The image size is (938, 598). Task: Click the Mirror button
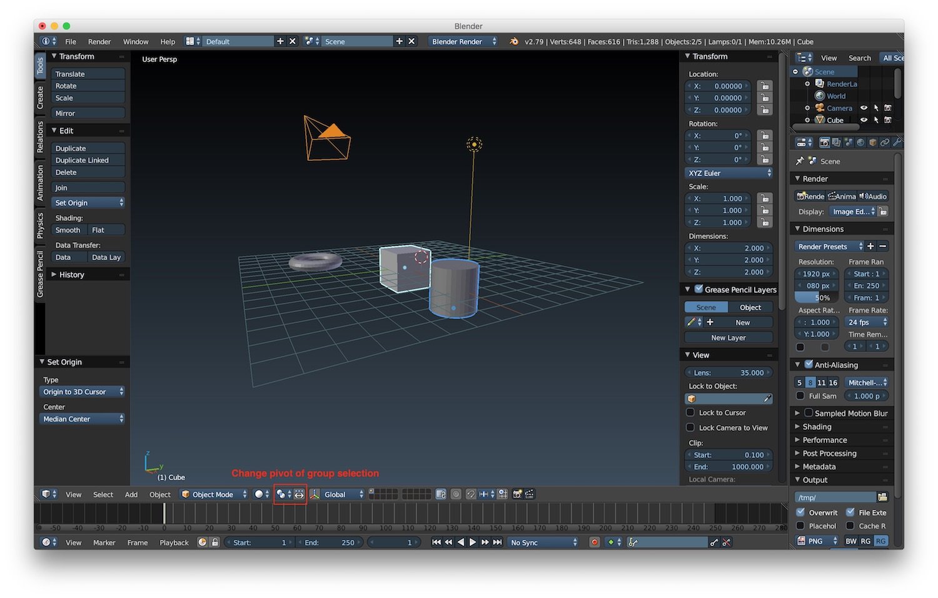tap(88, 113)
